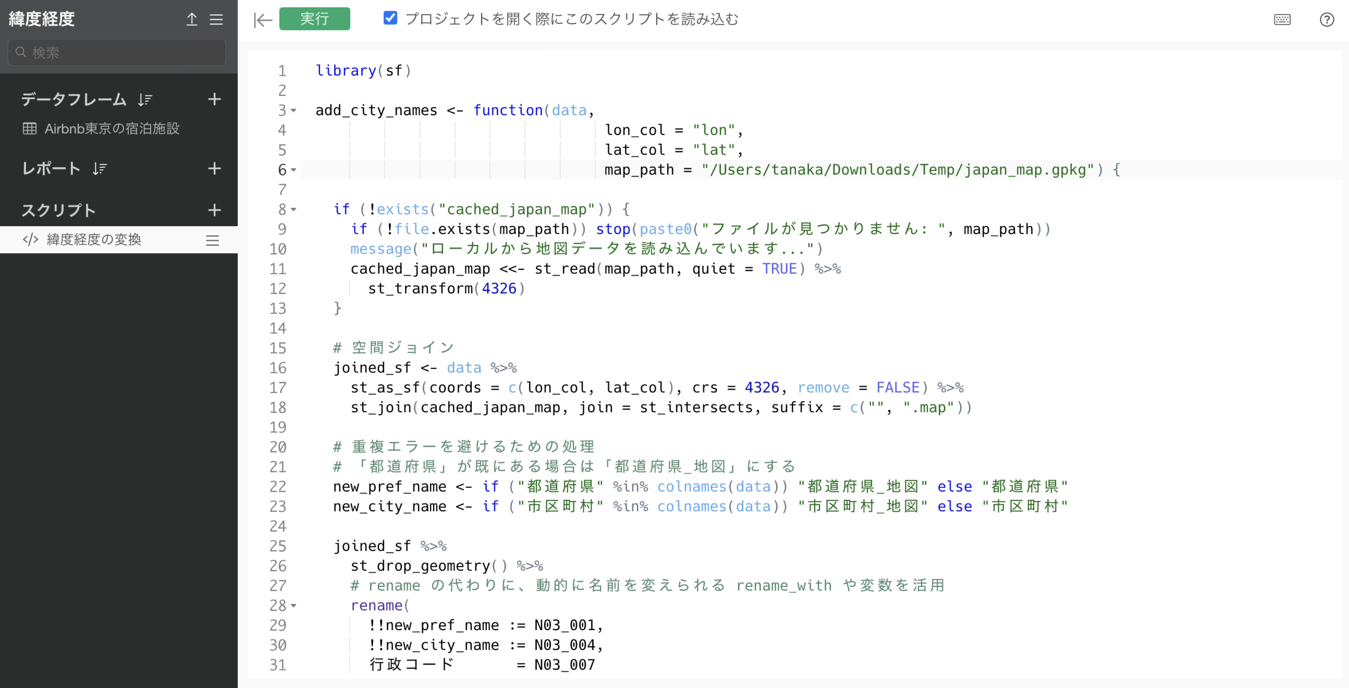
Task: Click the green 実行 run button
Action: point(314,19)
